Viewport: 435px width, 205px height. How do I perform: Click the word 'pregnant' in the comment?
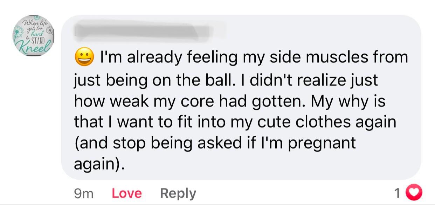pyautogui.click(x=322, y=143)
